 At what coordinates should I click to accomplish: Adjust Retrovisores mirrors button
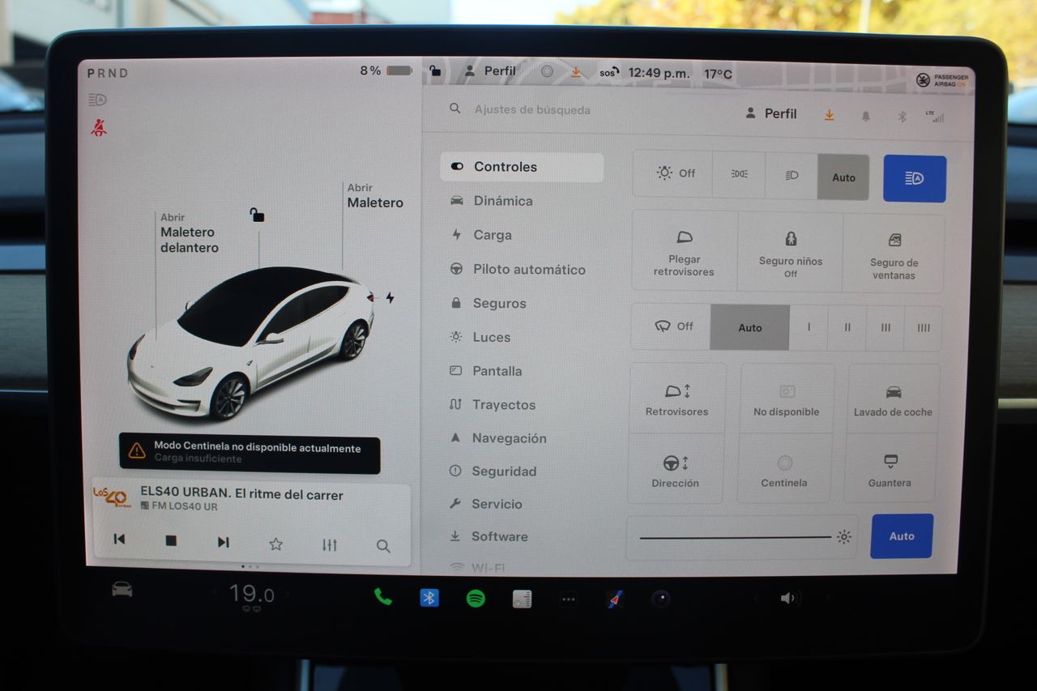(x=676, y=398)
